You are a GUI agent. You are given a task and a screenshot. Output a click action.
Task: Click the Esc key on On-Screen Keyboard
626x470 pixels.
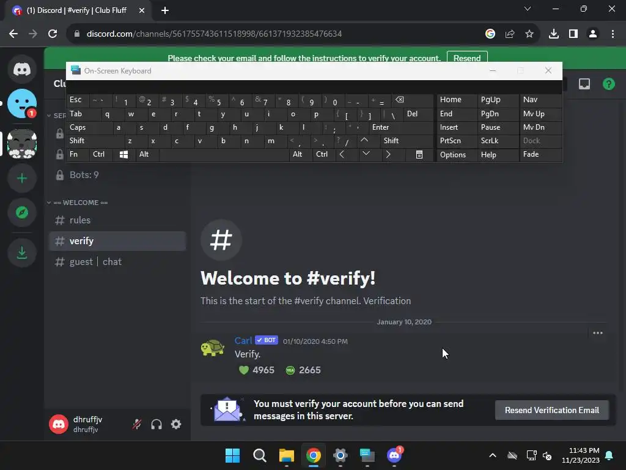coord(78,100)
